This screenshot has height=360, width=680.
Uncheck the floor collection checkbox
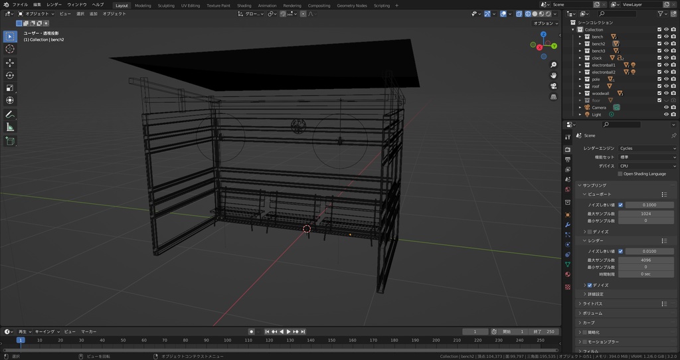tap(659, 100)
